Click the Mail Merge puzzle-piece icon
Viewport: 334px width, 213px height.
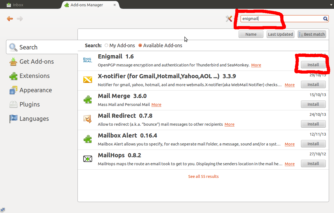[88, 99]
